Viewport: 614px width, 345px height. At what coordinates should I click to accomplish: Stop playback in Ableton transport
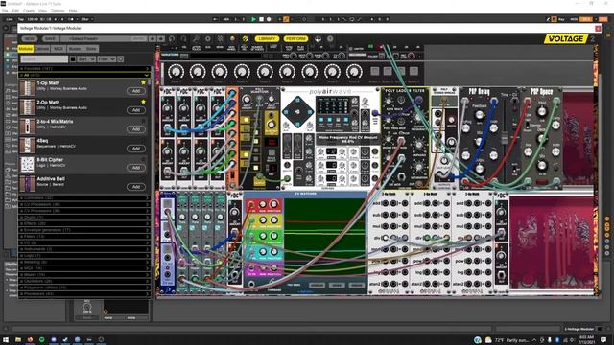[x=261, y=19]
